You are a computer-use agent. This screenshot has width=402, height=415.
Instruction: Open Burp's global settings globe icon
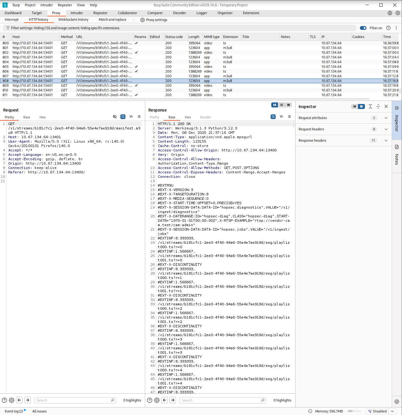(390, 13)
